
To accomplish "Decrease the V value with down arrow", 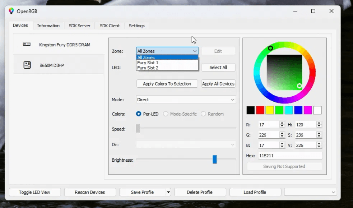I will [319, 147].
